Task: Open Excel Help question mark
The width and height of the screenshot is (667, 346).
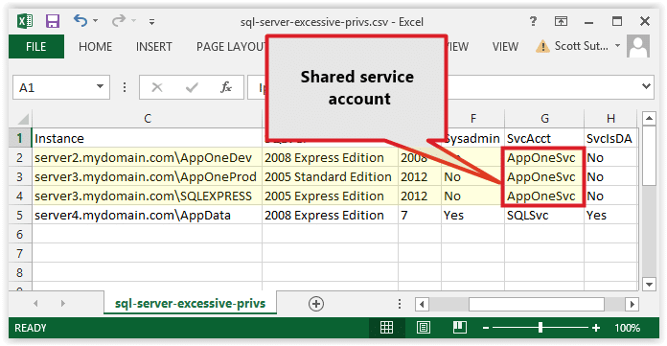Action: click(533, 21)
